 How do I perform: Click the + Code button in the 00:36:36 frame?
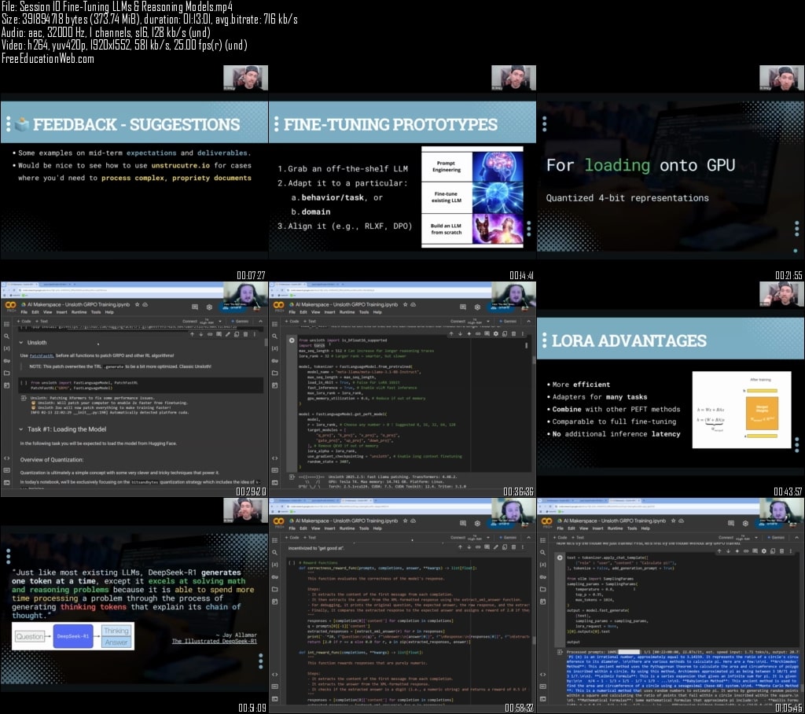[292, 321]
